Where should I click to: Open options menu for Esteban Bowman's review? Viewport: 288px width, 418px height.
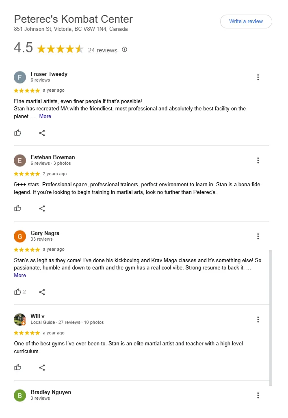point(258,160)
